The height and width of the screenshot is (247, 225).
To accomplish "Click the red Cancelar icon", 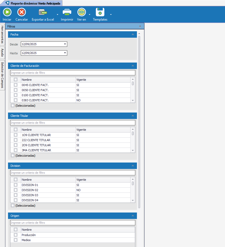I will point(22,12).
